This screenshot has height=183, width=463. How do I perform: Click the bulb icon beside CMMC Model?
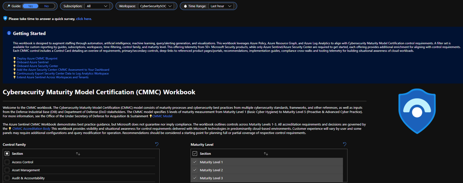tap(150, 116)
